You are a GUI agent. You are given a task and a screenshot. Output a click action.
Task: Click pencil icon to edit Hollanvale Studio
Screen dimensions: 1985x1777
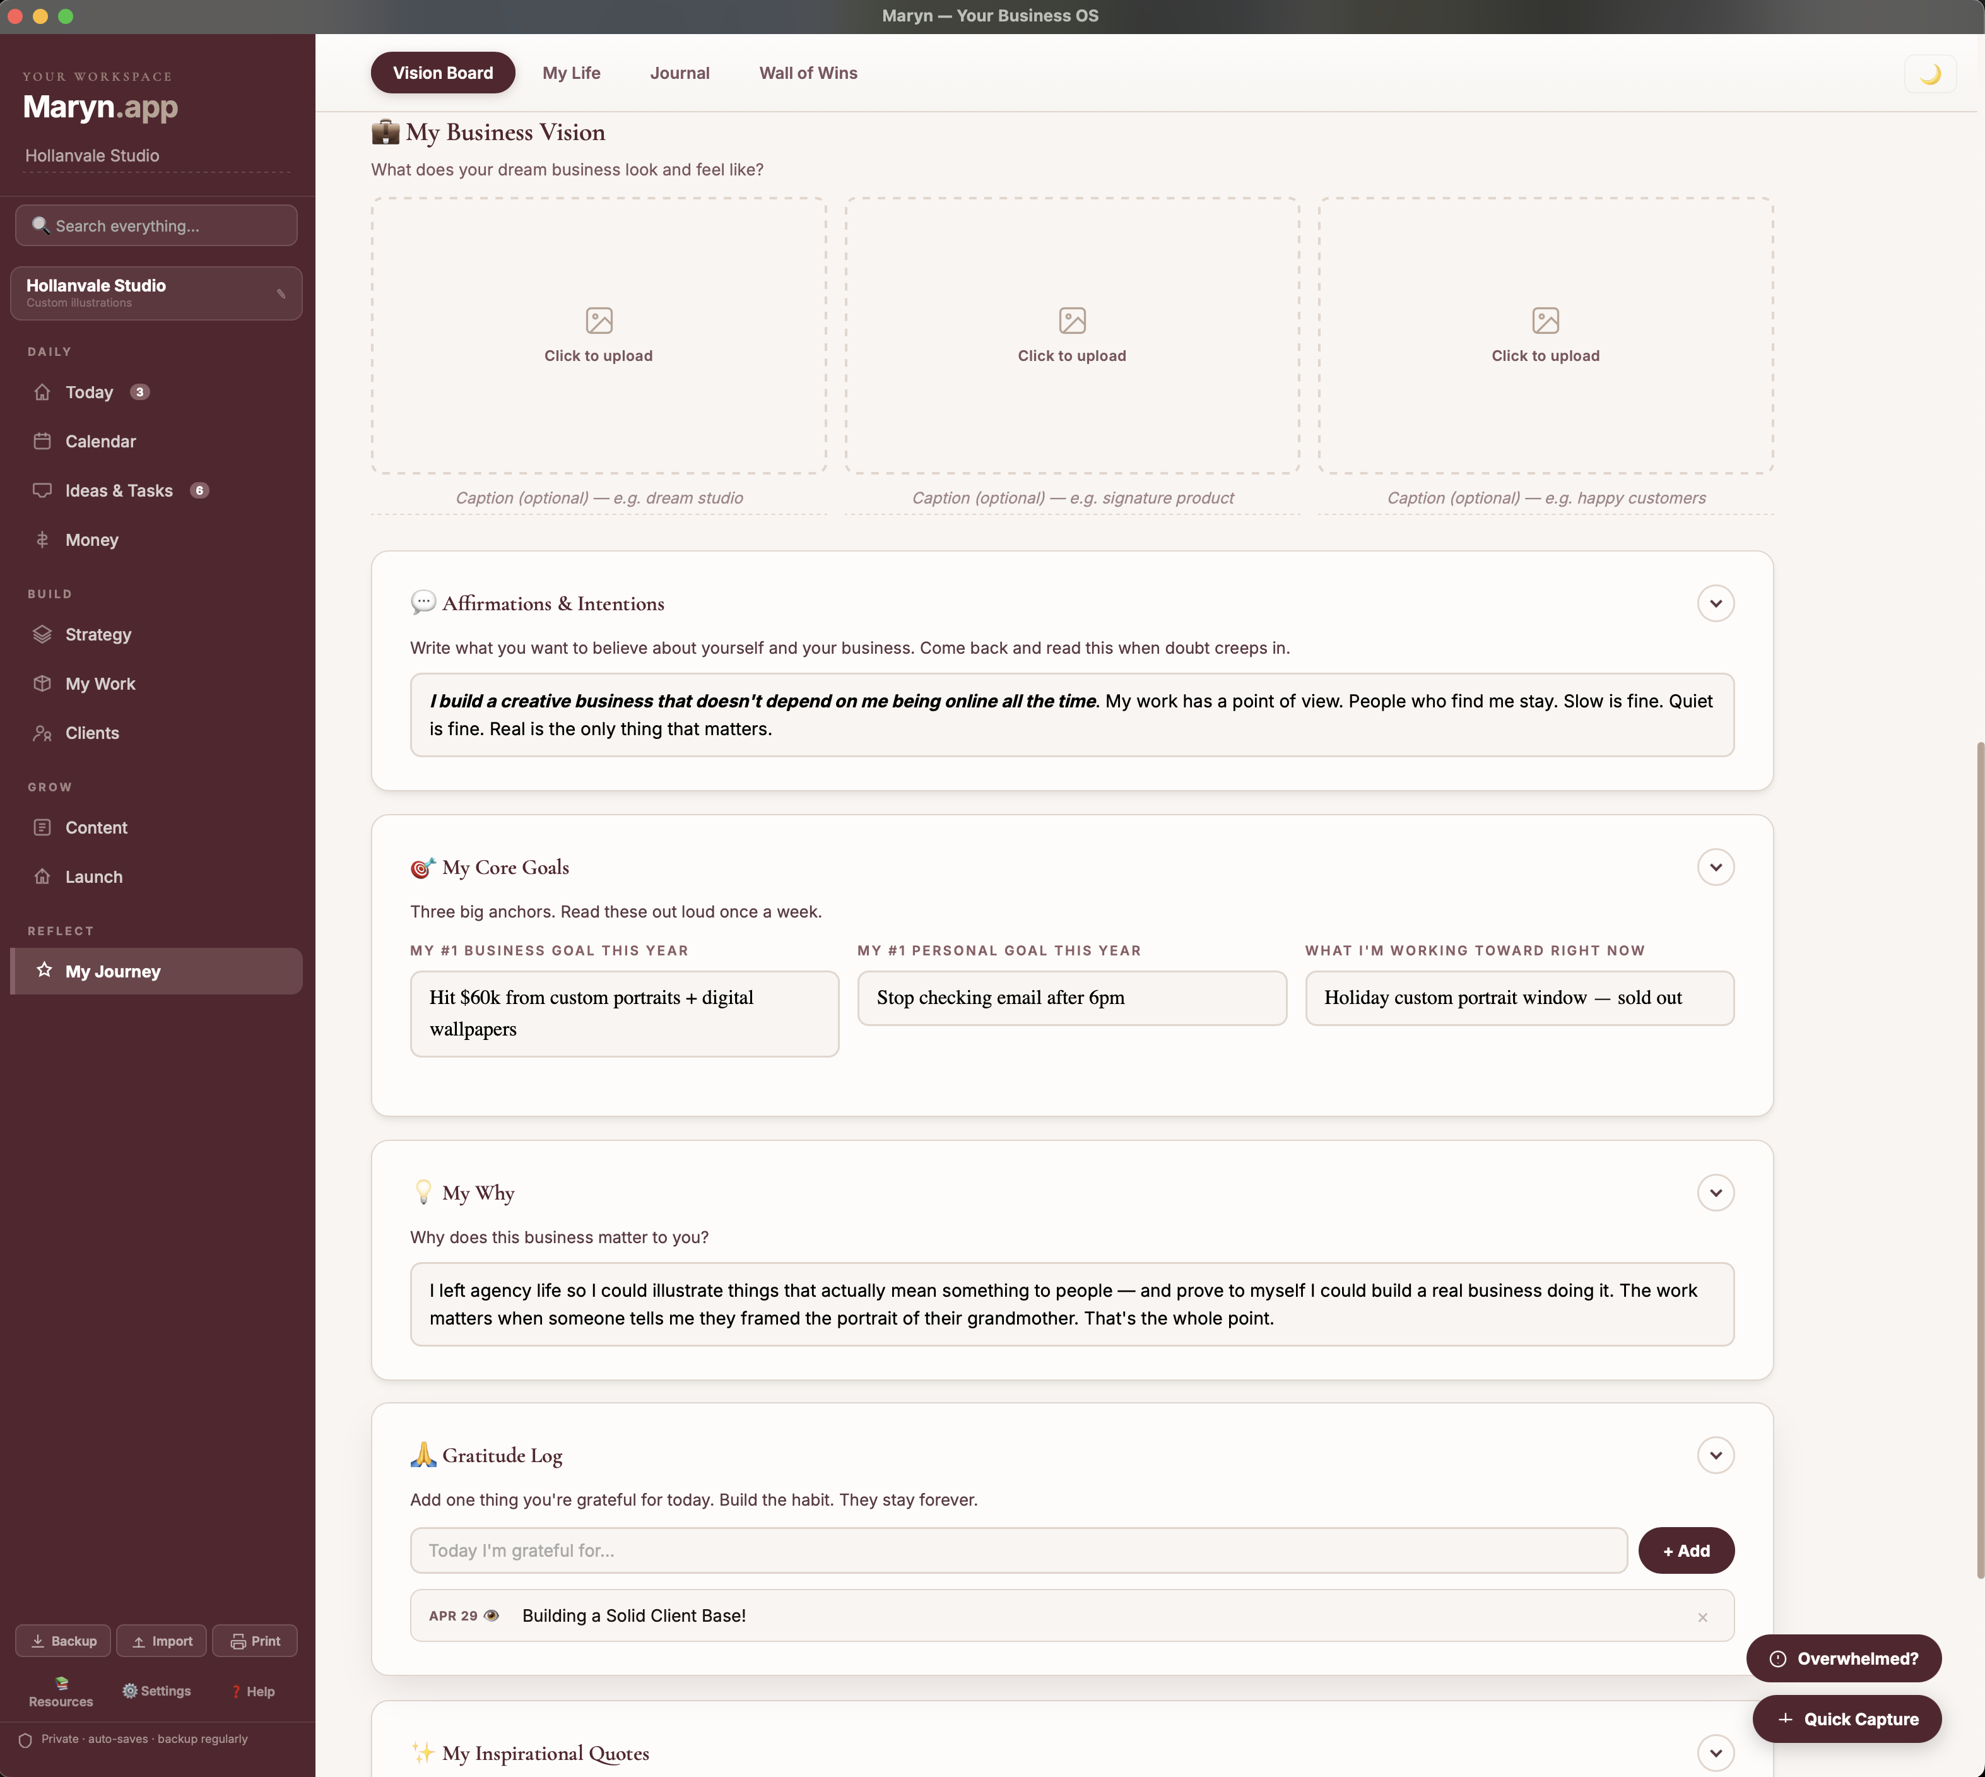pyautogui.click(x=281, y=293)
